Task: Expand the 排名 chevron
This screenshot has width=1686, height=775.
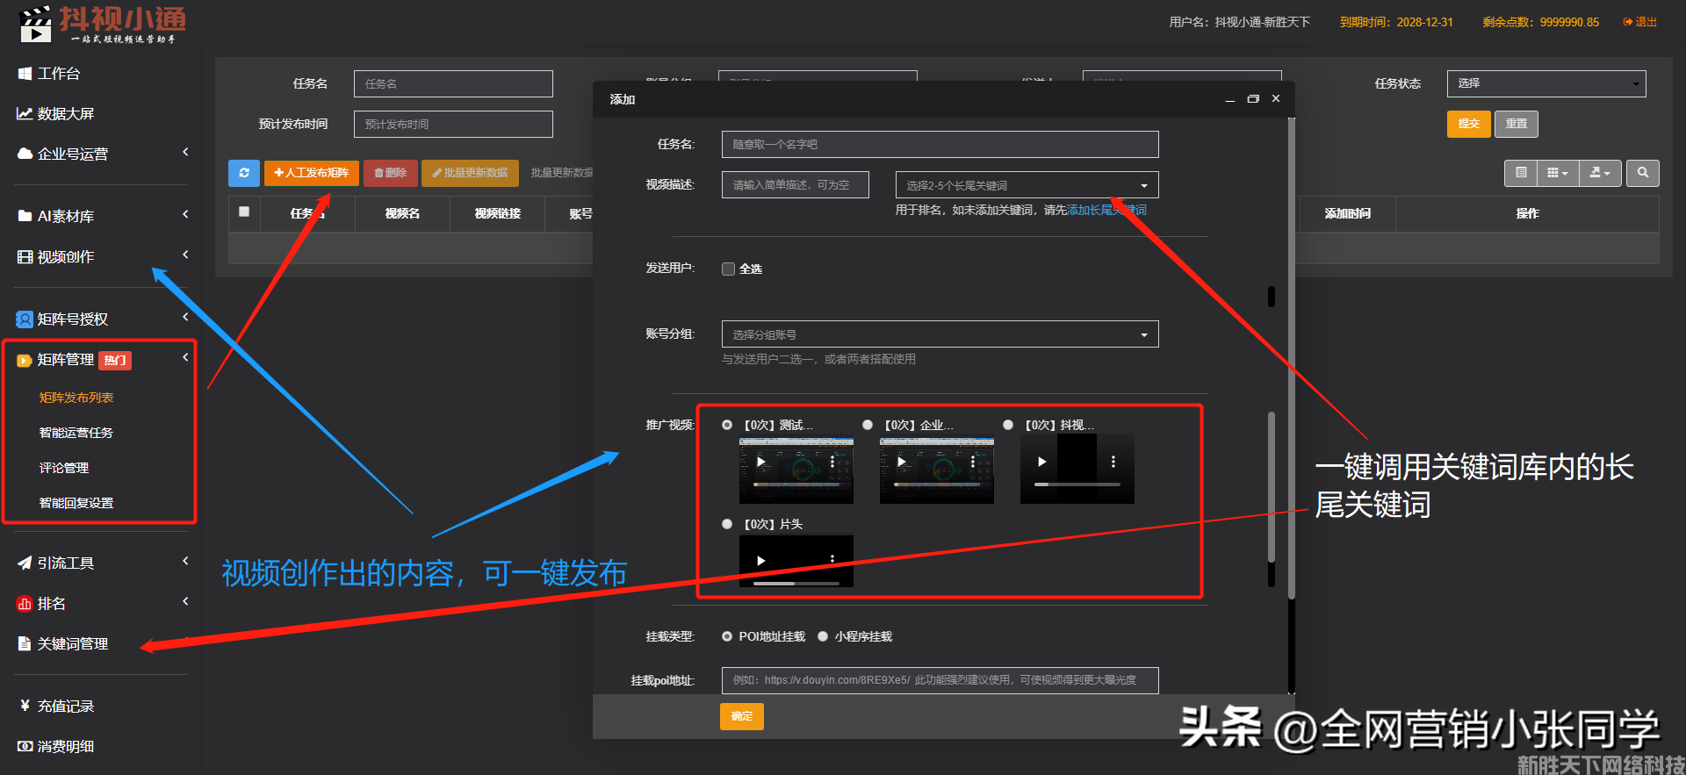Action: (185, 601)
